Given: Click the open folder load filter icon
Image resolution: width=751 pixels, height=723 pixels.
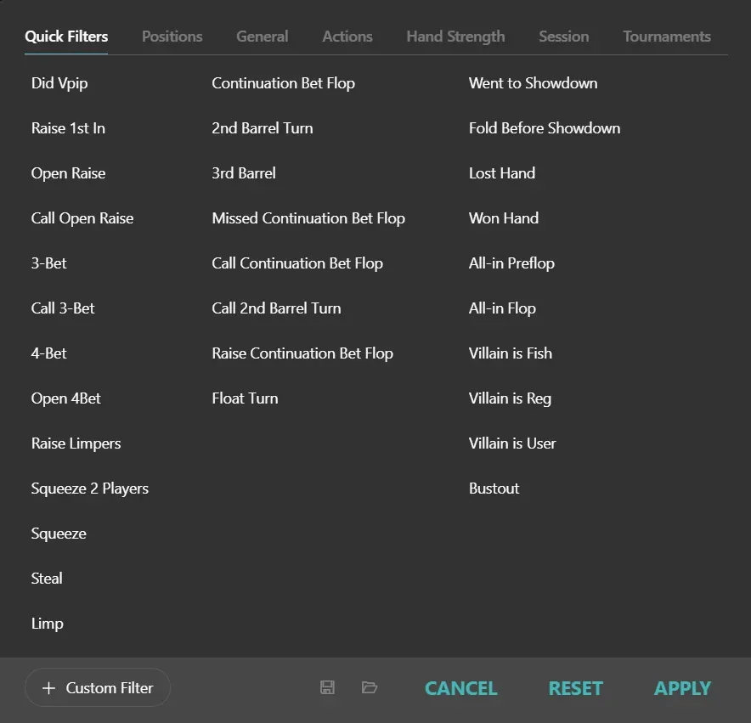Looking at the screenshot, I should point(370,687).
